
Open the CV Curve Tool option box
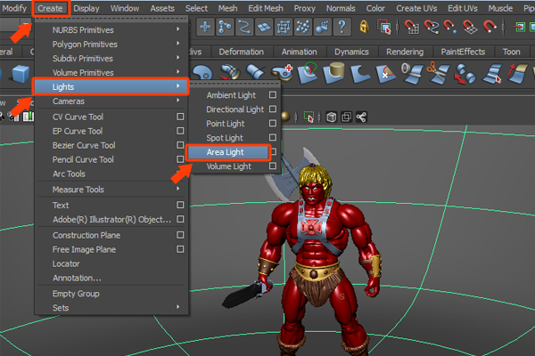coord(180,117)
